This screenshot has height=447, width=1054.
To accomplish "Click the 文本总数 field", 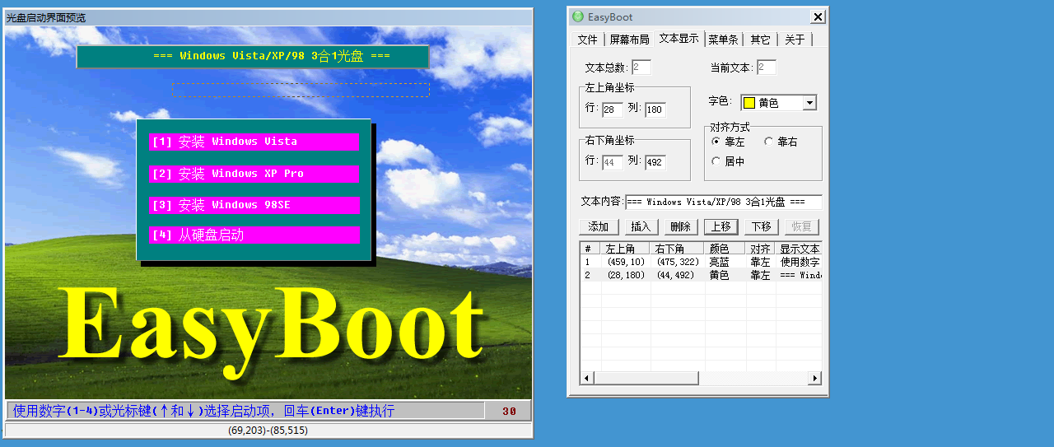I will pos(641,68).
